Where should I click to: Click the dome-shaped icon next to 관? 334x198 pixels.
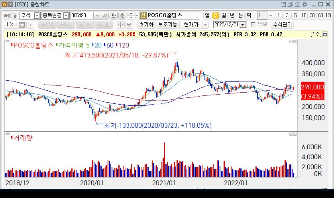click(x=122, y=16)
